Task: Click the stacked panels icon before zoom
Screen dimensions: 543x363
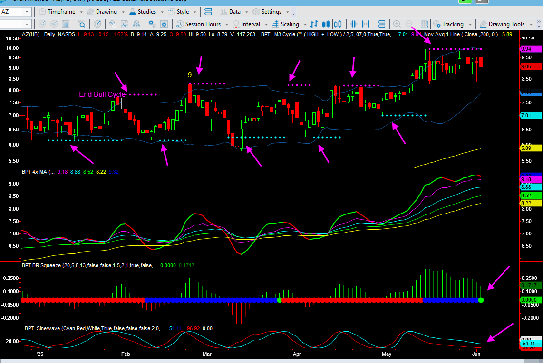Action: (381, 24)
